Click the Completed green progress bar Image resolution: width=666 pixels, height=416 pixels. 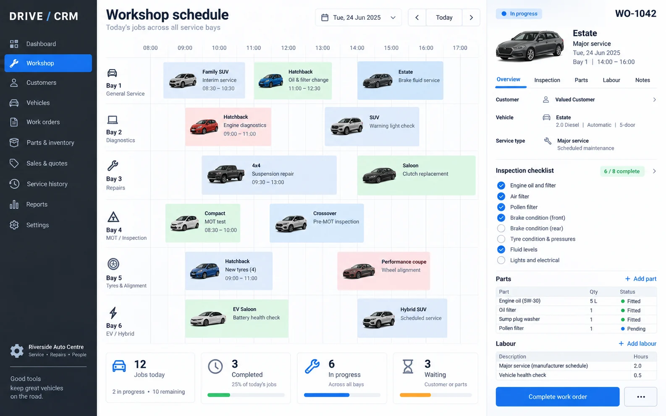coord(219,395)
